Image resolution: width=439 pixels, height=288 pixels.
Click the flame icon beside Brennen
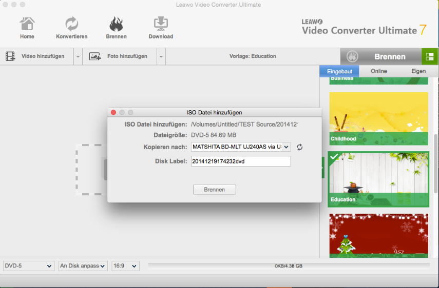click(x=352, y=56)
